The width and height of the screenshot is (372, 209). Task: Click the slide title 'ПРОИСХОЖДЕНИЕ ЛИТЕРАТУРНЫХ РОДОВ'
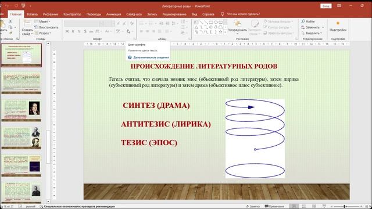tap(204, 66)
